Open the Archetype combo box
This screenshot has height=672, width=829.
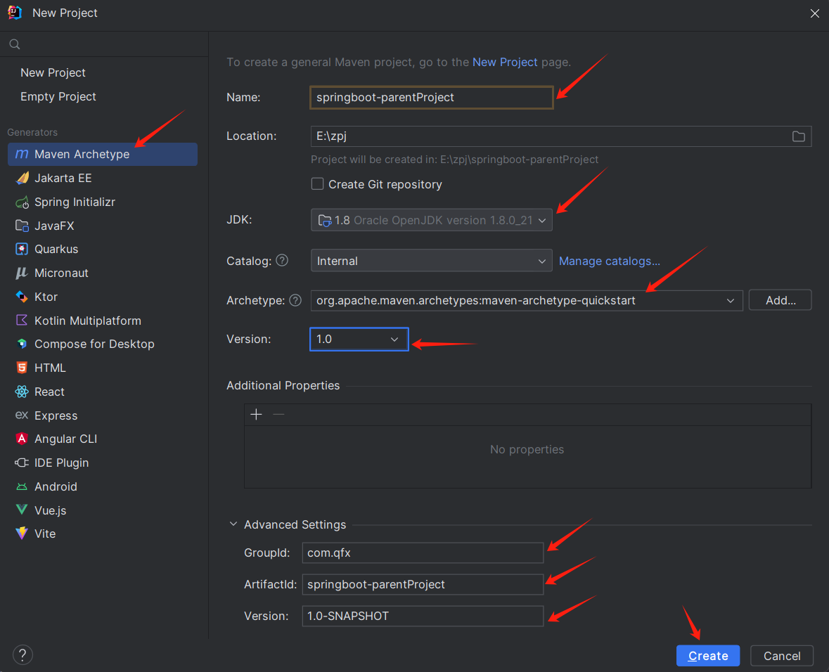click(x=527, y=300)
